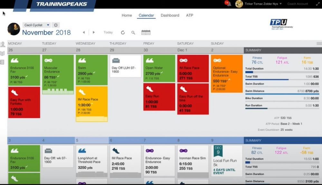
Task: Click the TrainingPeaks logo
Action: click(62, 4)
